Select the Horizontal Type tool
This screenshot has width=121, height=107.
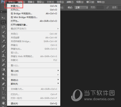(x=3, y=89)
